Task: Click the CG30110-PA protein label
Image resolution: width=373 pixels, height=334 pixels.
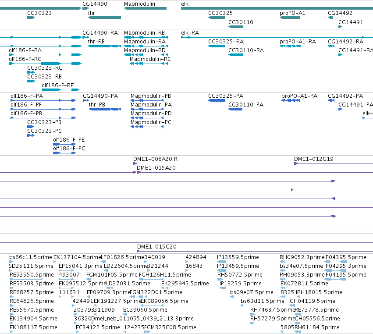Action: tap(246, 105)
